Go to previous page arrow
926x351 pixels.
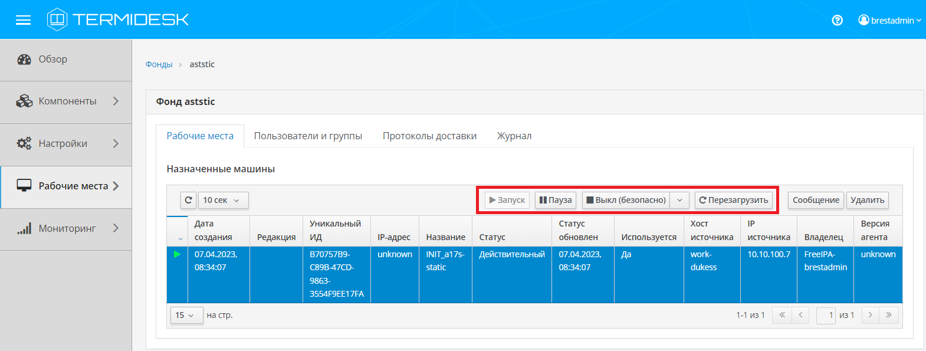[x=800, y=315]
